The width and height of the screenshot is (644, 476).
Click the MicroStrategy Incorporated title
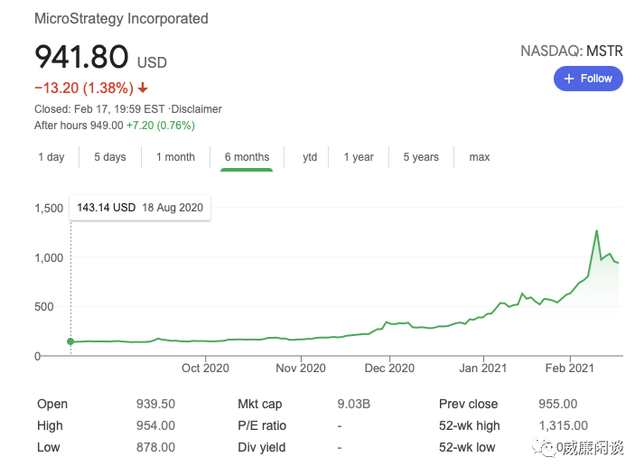(121, 18)
